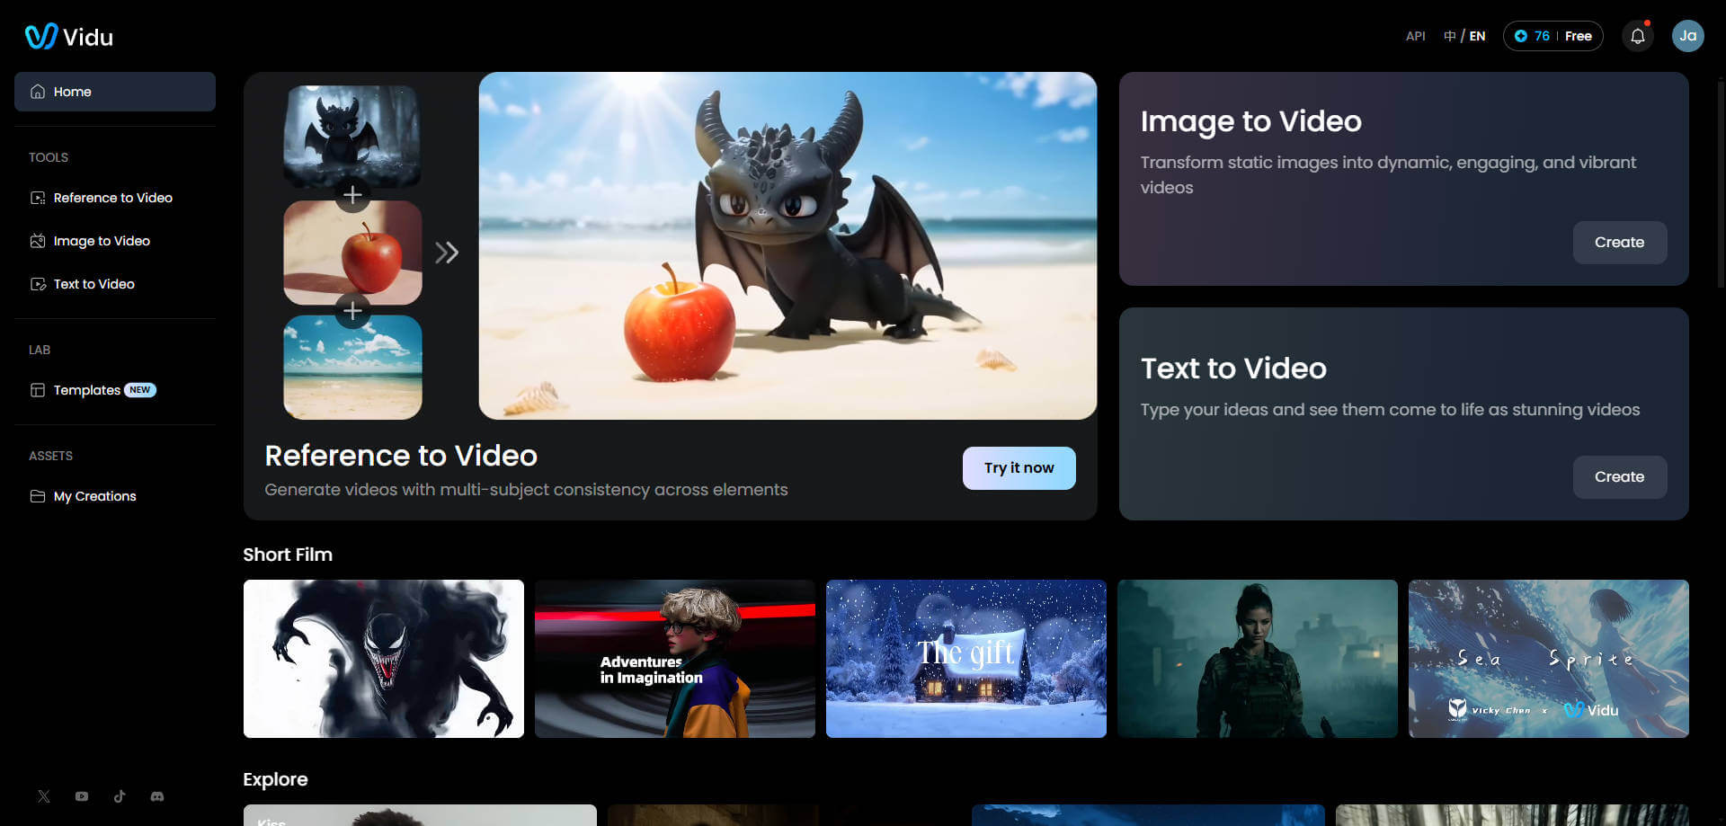
Task: Click the 'Generate videos with multi-subject consistency' text
Action: click(526, 490)
